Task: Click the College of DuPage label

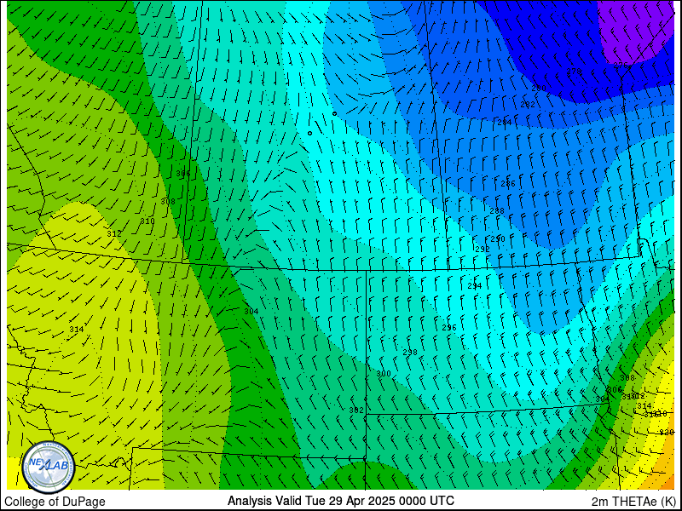Action: click(x=55, y=502)
